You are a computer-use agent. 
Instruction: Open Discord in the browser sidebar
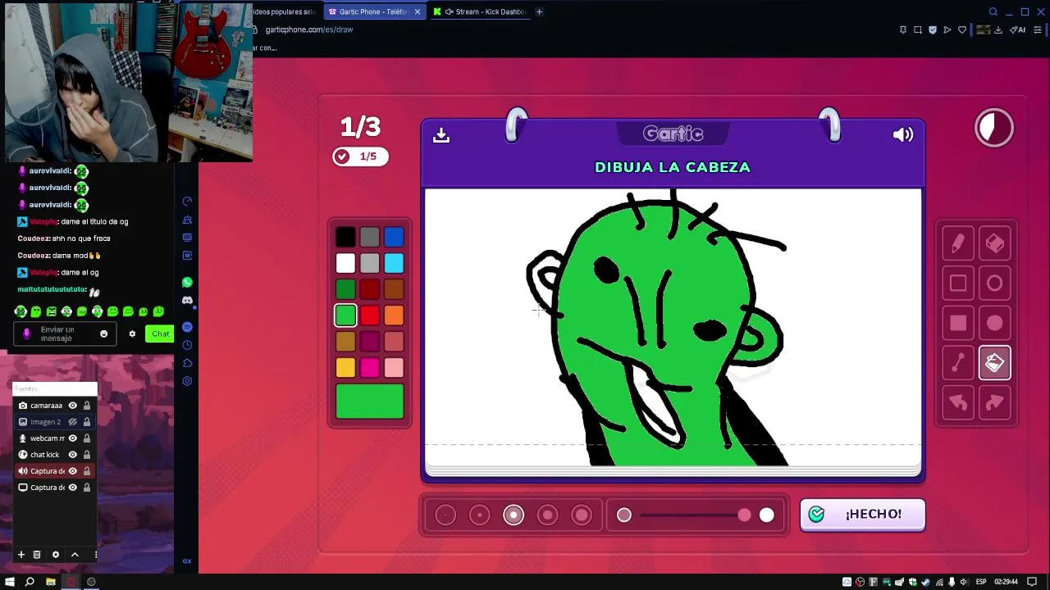[187, 301]
